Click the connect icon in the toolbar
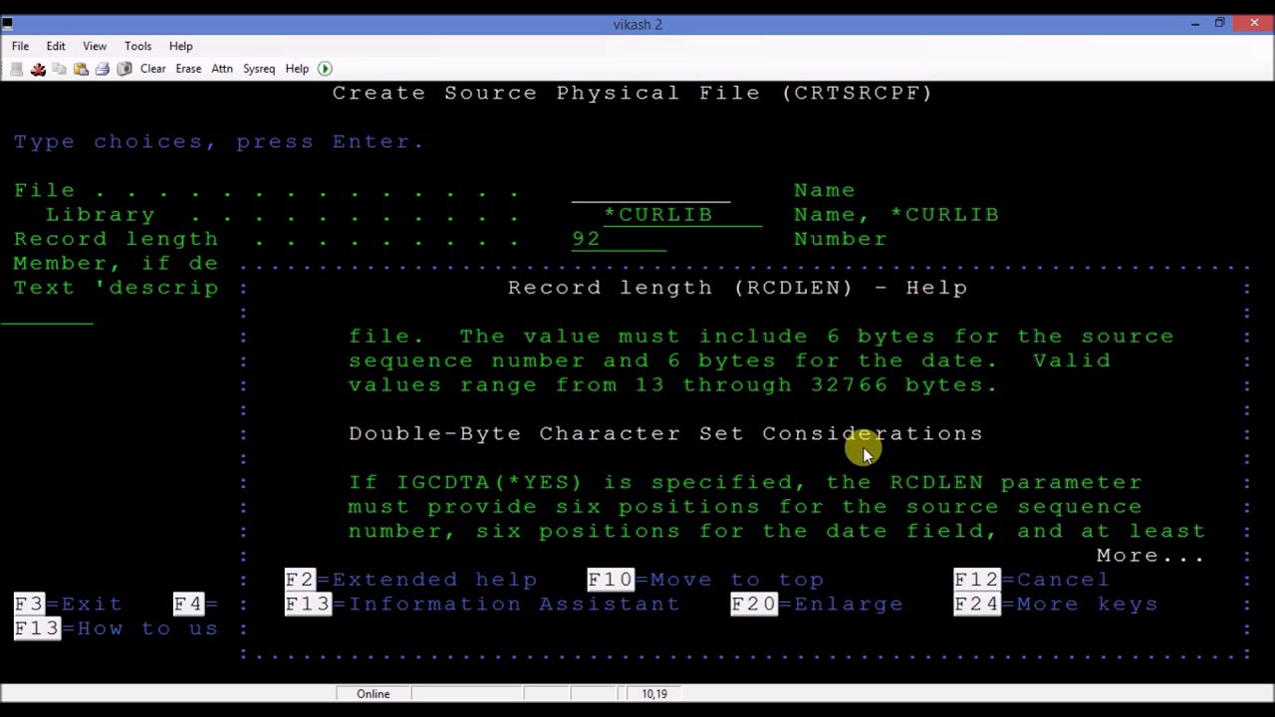This screenshot has width=1275, height=717. point(16,69)
